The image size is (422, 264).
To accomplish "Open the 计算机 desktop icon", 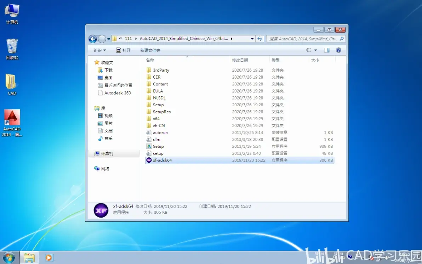I will click(x=12, y=14).
